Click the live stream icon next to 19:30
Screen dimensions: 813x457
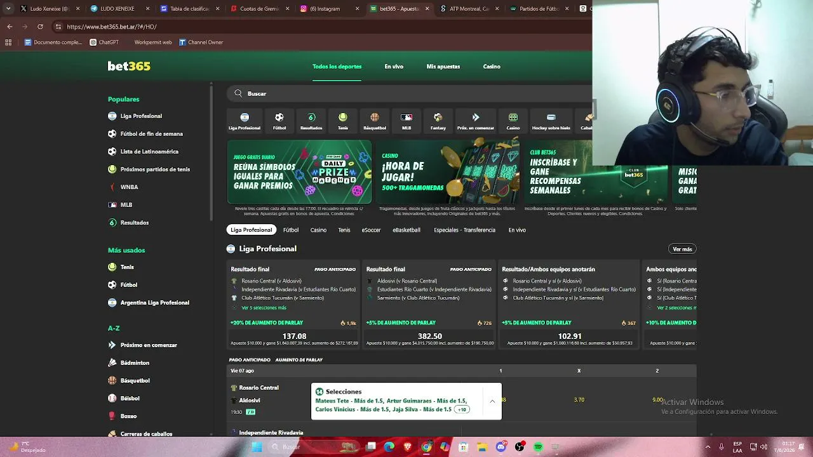[x=250, y=412]
